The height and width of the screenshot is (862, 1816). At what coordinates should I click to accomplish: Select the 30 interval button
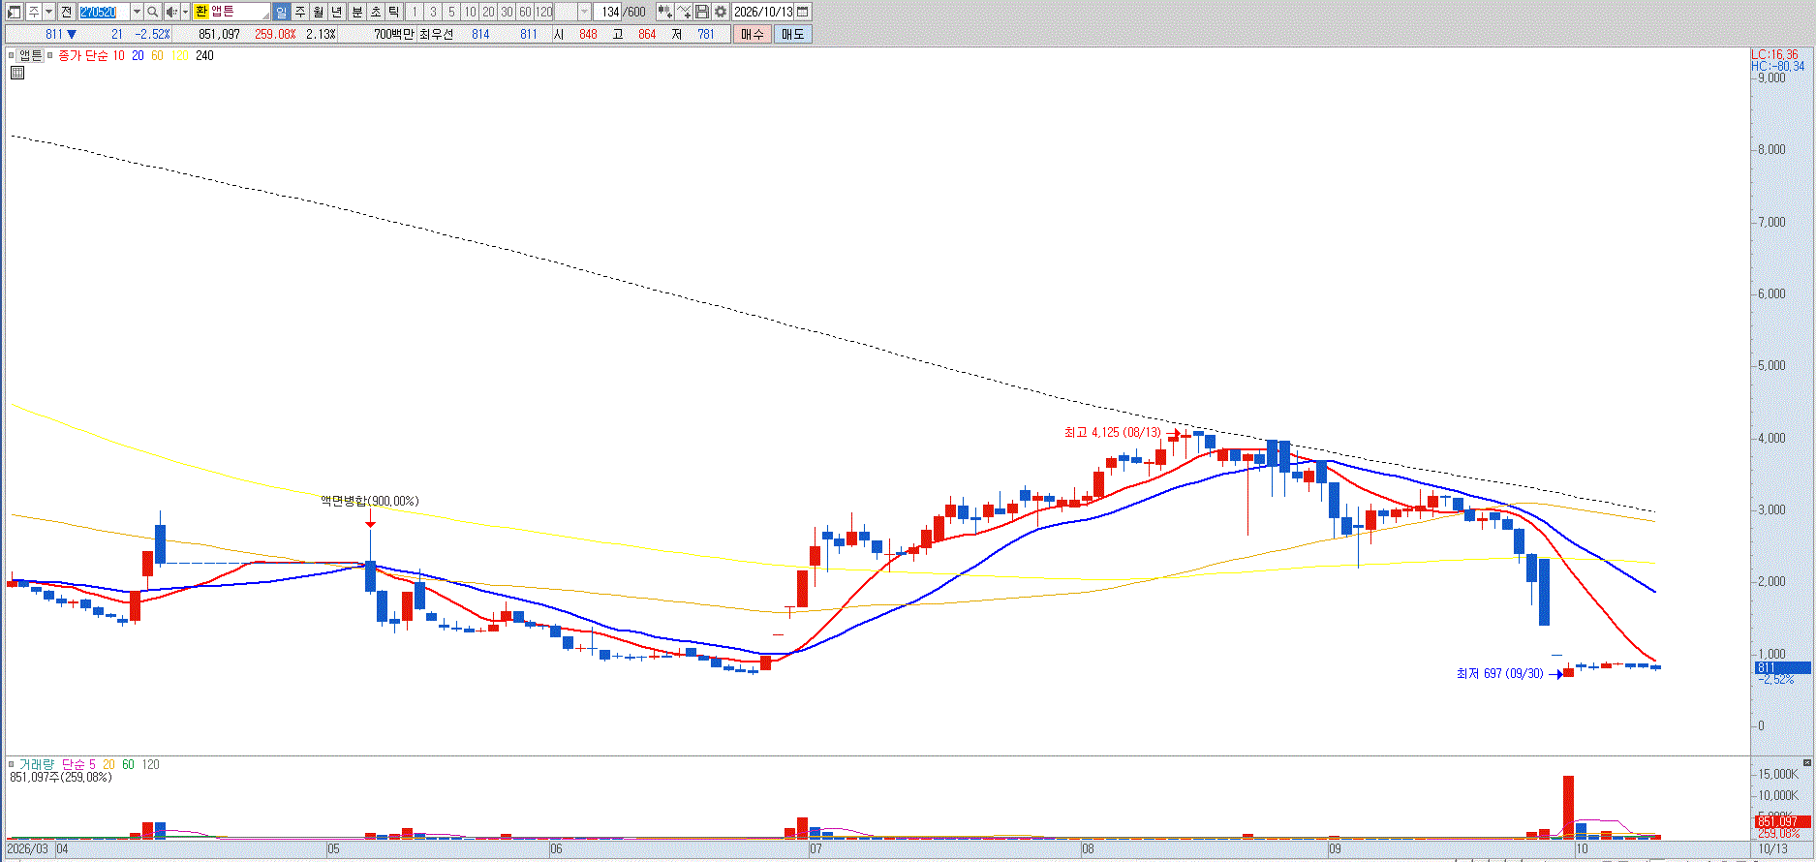coord(507,12)
